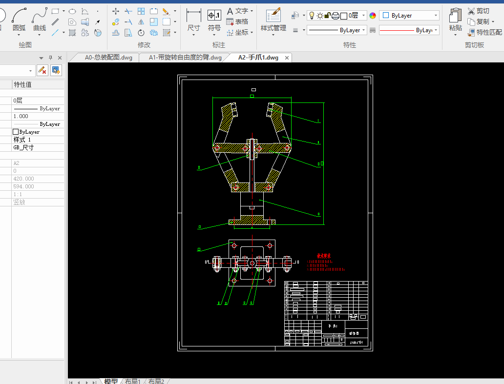
Task: Click the pencil-with-red-X icon in properties panel
Action: coord(42,70)
